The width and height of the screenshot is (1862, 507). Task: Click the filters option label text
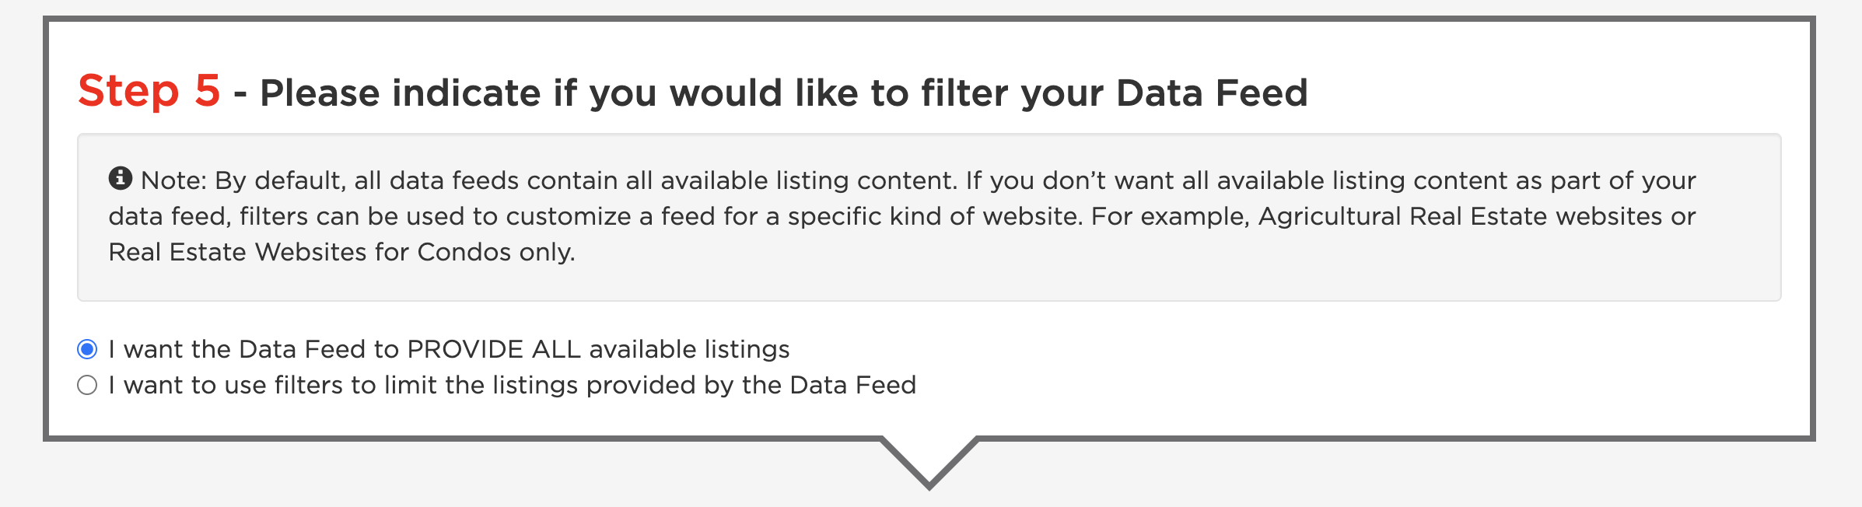513,383
